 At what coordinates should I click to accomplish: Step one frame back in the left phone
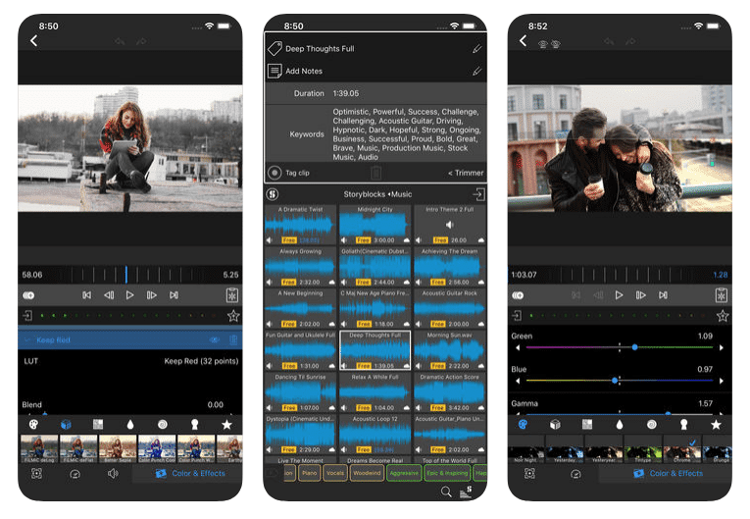pyautogui.click(x=109, y=295)
